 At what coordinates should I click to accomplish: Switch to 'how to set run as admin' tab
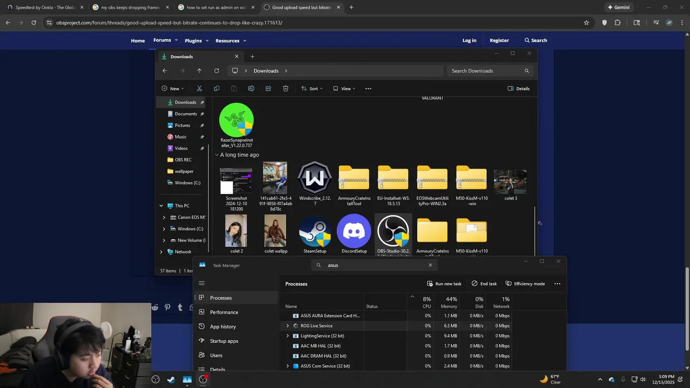(216, 8)
